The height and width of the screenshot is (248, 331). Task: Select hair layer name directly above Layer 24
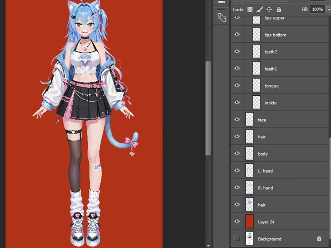pyautogui.click(x=261, y=205)
